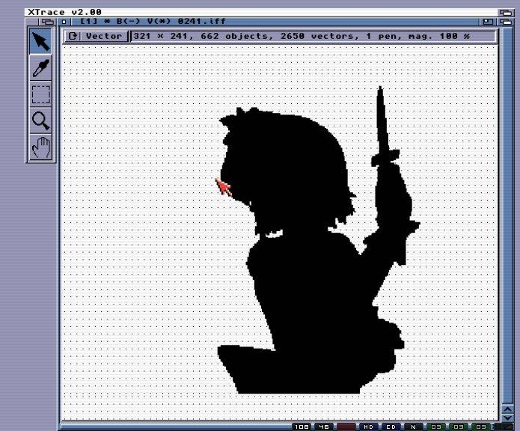Click the dark red status bar swatch
This screenshot has width=520, height=431.
click(346, 427)
